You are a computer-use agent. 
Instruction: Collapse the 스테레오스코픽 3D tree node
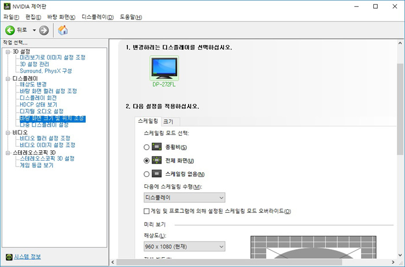tap(8, 153)
